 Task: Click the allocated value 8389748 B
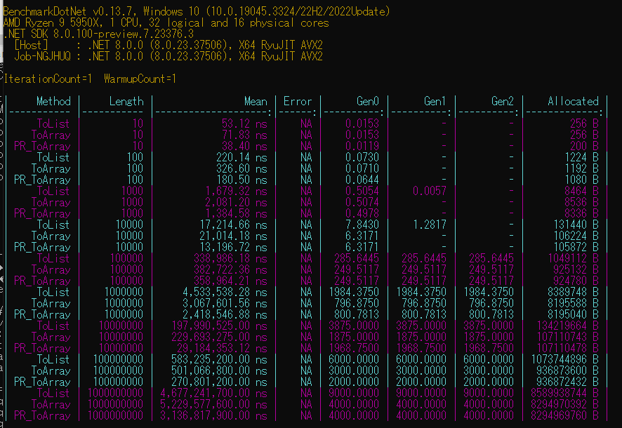pos(574,293)
